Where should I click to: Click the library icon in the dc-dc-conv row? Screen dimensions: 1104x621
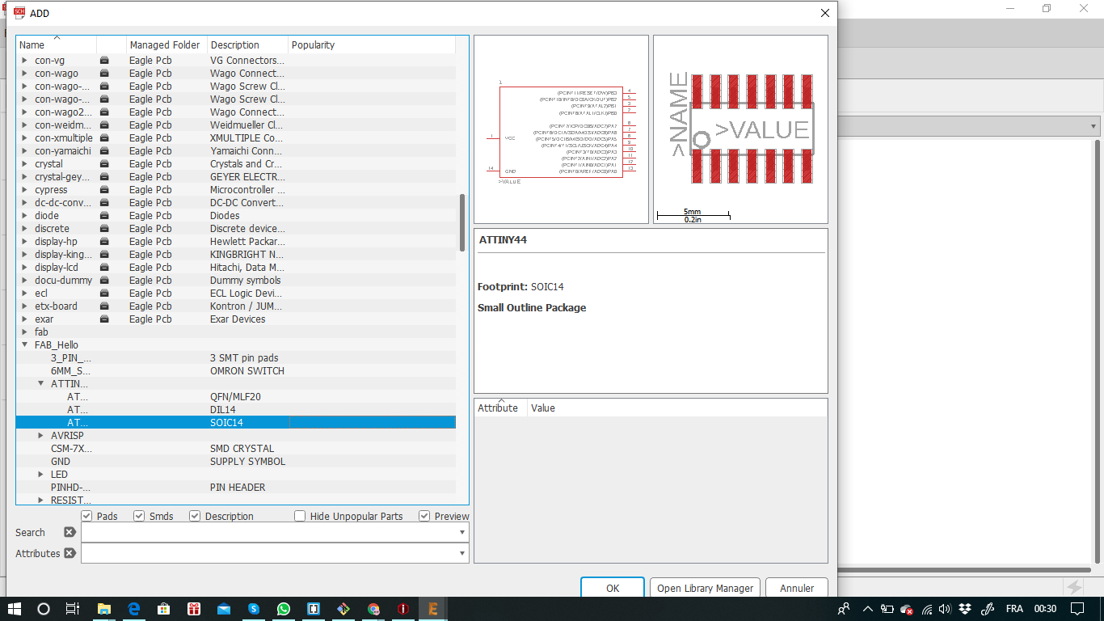click(104, 203)
